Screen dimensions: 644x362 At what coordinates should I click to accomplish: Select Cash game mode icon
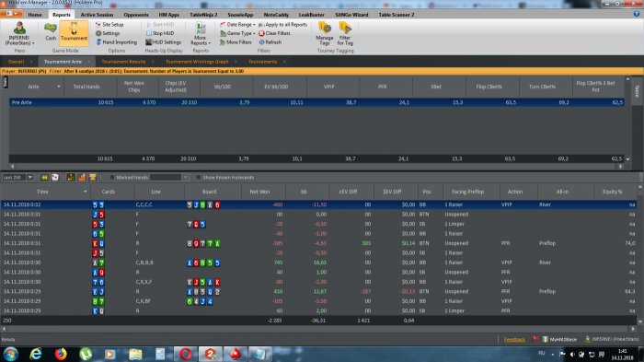click(51, 31)
